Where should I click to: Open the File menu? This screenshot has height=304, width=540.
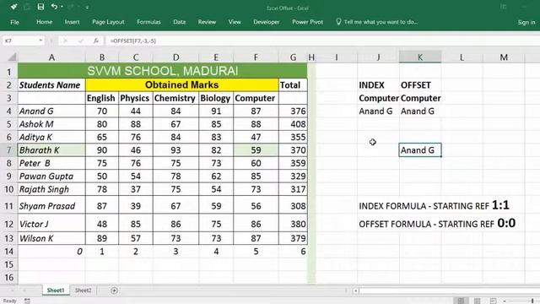coord(14,22)
